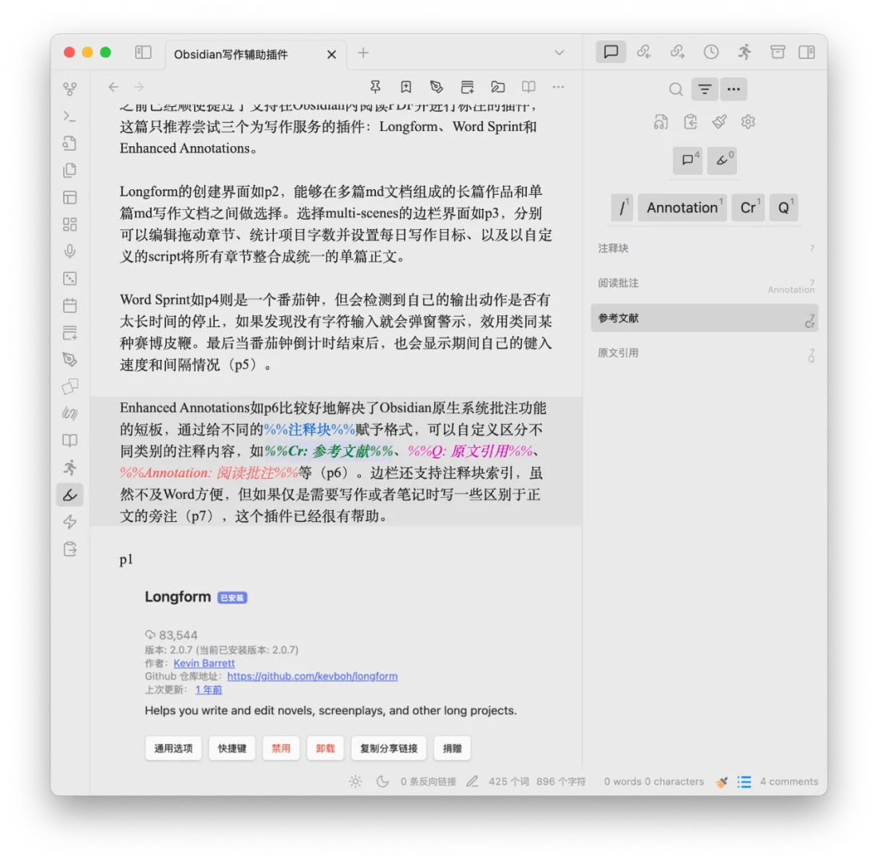Screen dimensions: 878x862
Task: Select the Enhanced Annotations highlighter icon in the ribbon
Action: point(70,495)
